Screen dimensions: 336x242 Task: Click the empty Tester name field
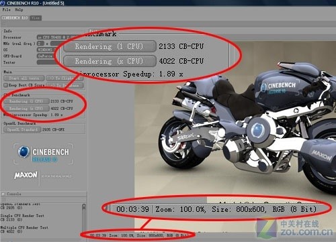[46, 62]
